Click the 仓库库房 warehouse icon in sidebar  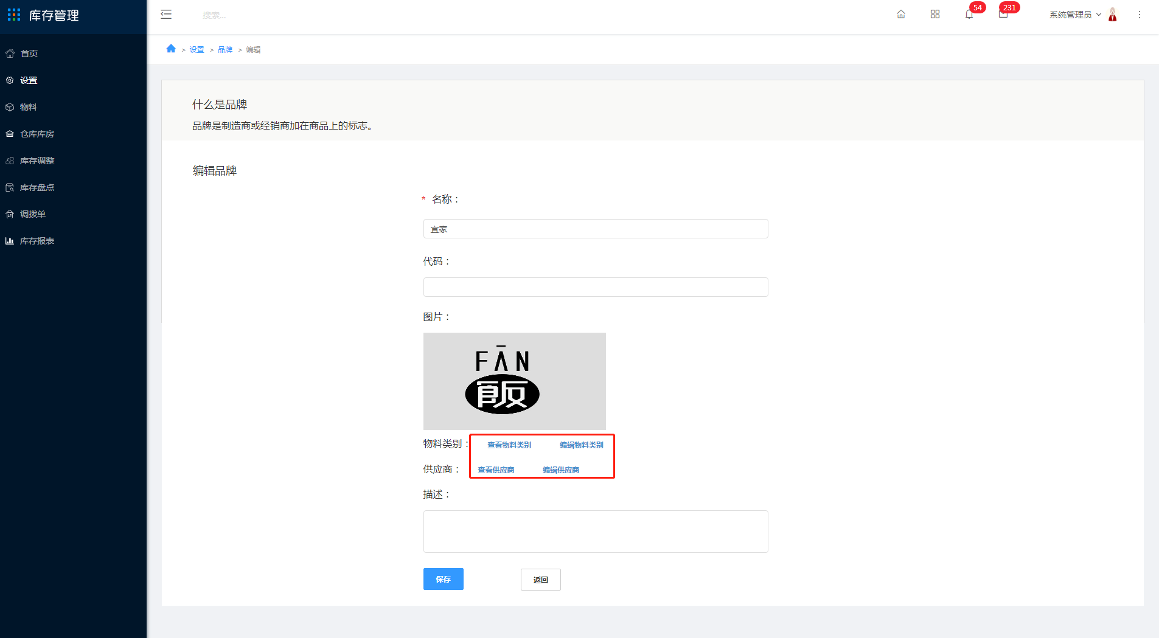(x=10, y=134)
